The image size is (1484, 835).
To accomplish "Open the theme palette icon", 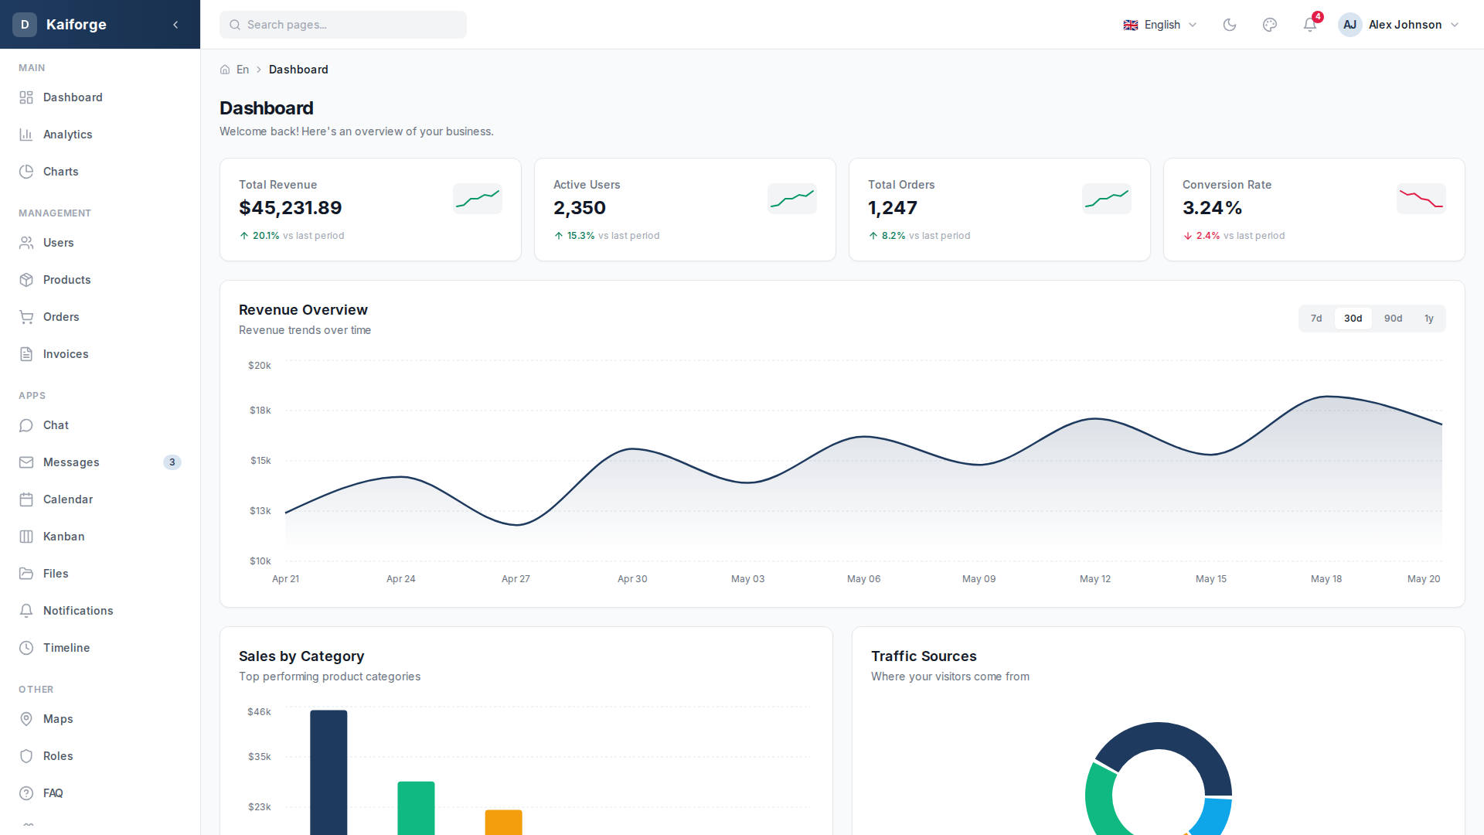I will pyautogui.click(x=1269, y=25).
